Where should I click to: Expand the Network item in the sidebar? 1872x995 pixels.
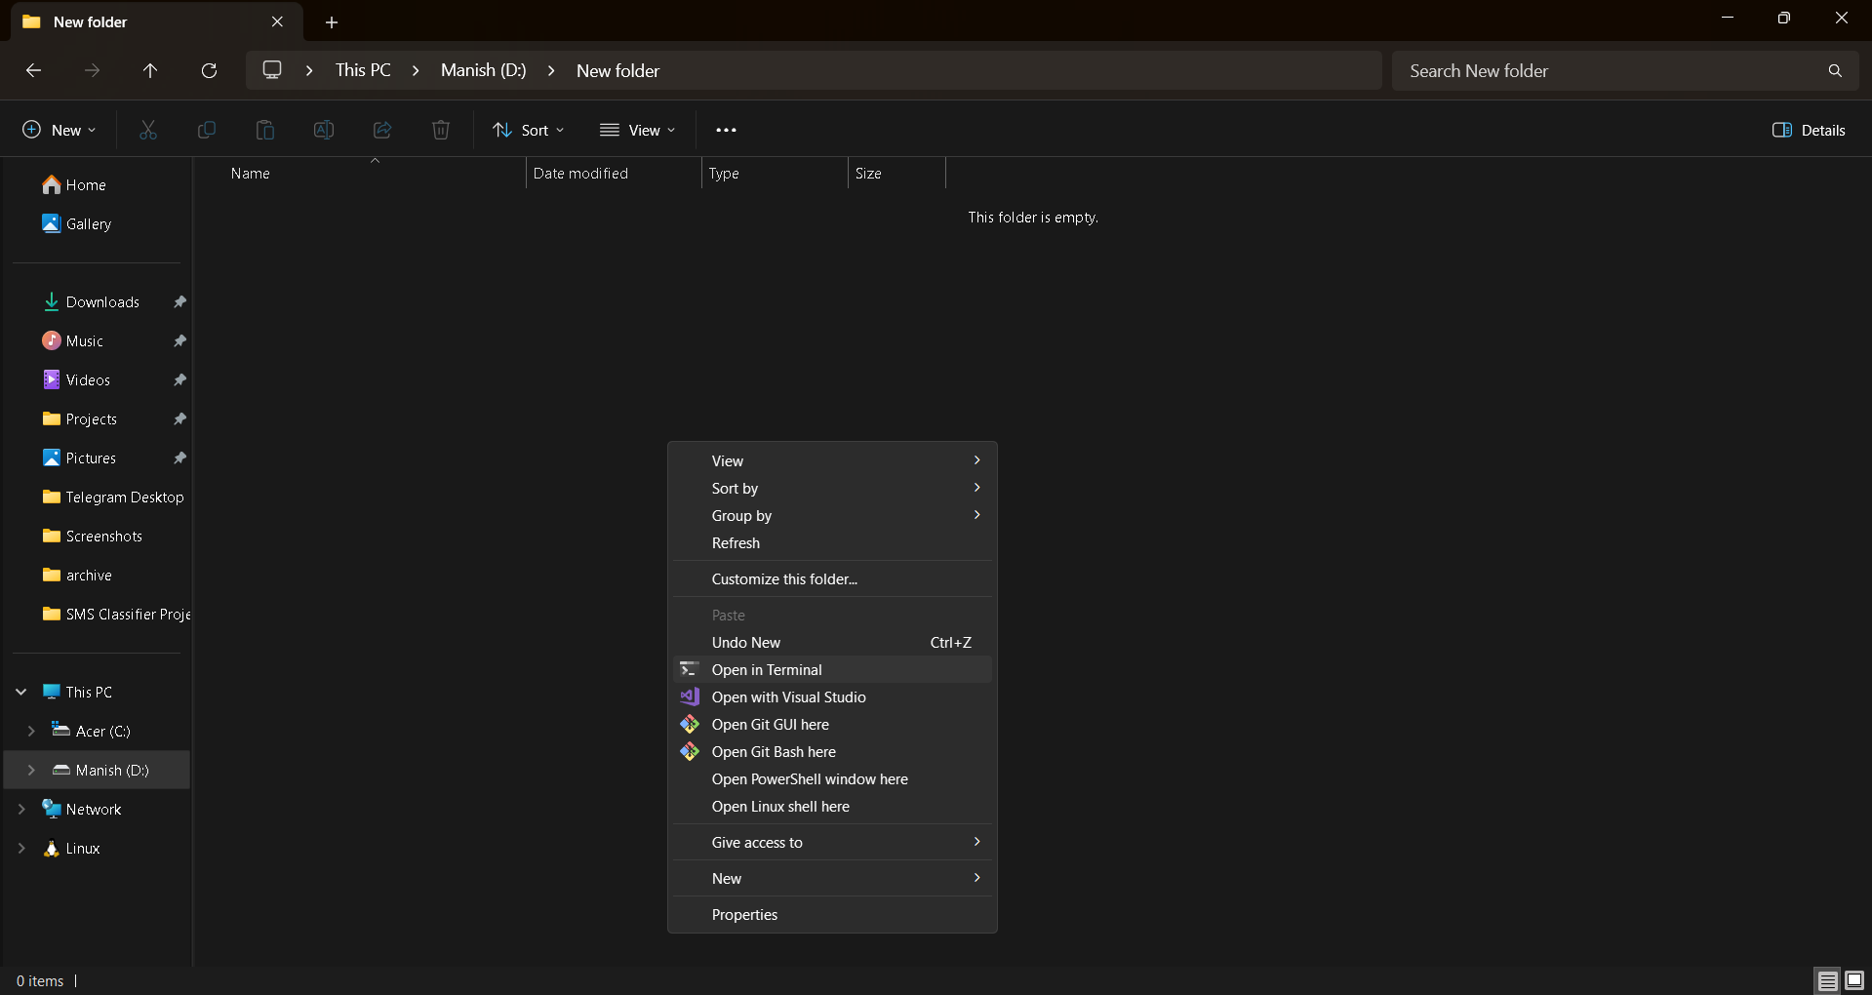(21, 809)
